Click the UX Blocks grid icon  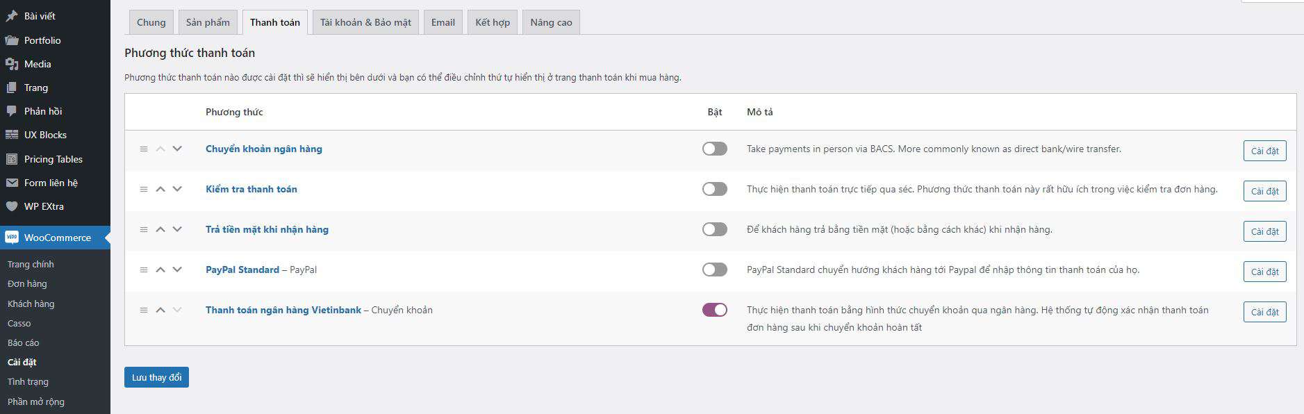[12, 135]
